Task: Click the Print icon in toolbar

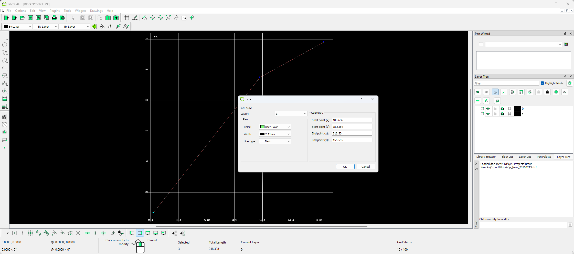Action: pos(54,18)
